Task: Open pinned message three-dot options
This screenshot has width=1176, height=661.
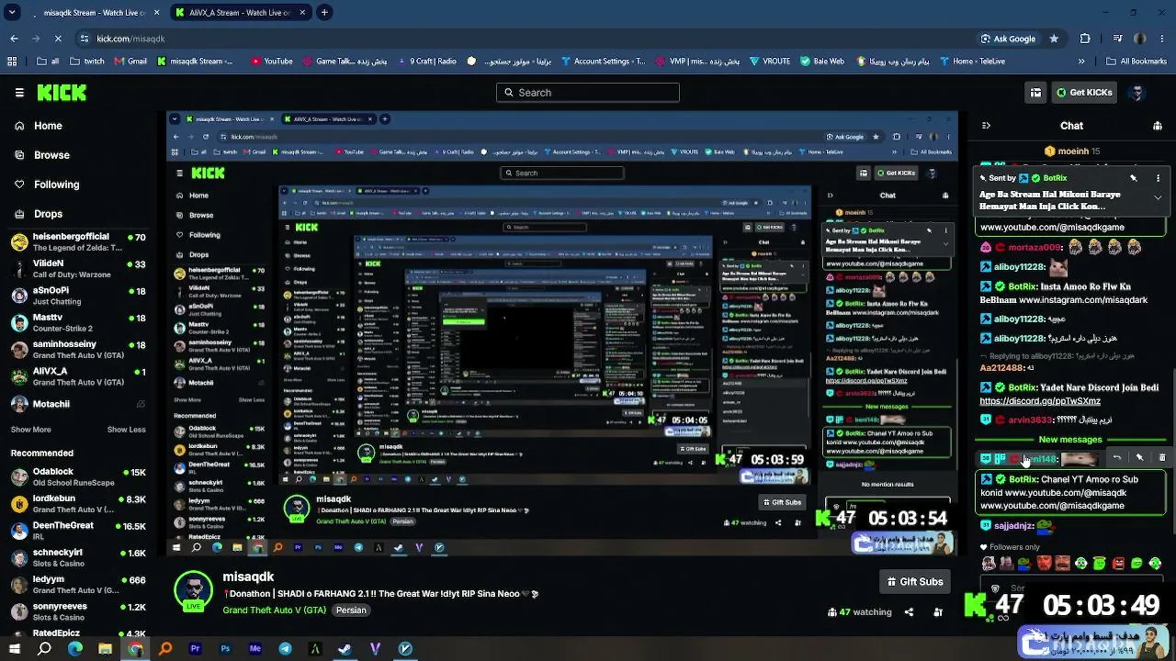Action: [1158, 178]
